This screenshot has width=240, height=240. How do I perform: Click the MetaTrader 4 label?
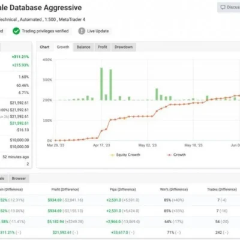(x=72, y=20)
